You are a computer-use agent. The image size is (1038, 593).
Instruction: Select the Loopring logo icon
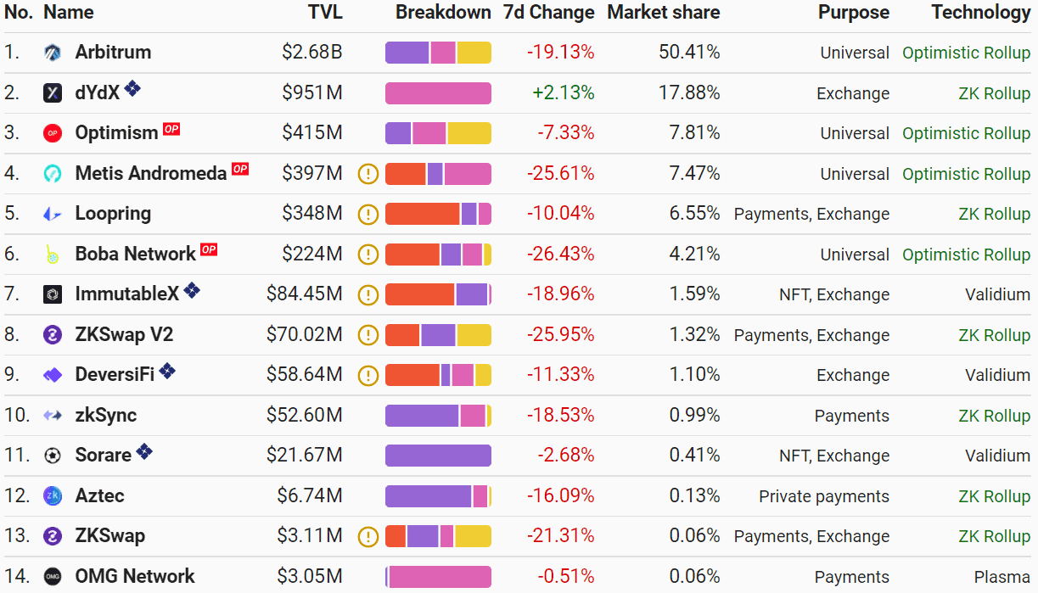pos(52,214)
